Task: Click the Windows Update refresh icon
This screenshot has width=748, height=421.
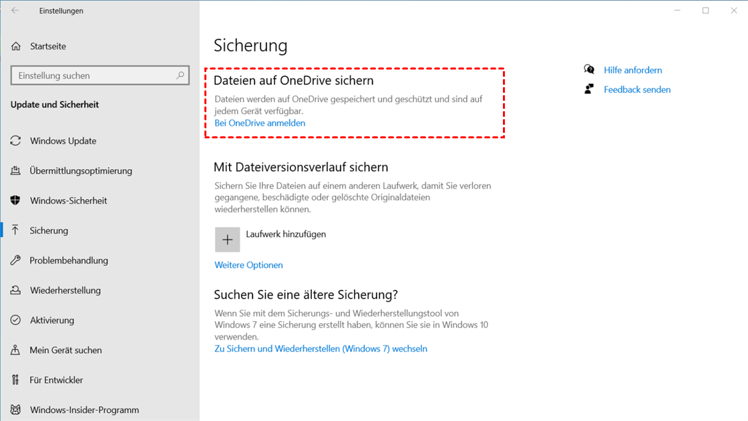Action: tap(16, 141)
